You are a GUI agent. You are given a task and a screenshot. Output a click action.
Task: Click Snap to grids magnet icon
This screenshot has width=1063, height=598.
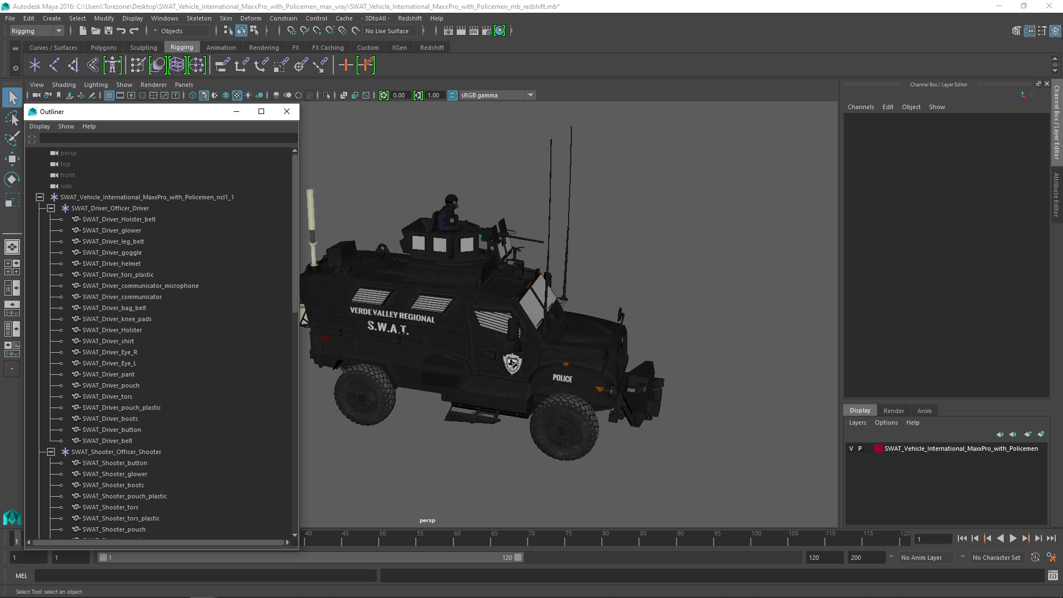[291, 31]
